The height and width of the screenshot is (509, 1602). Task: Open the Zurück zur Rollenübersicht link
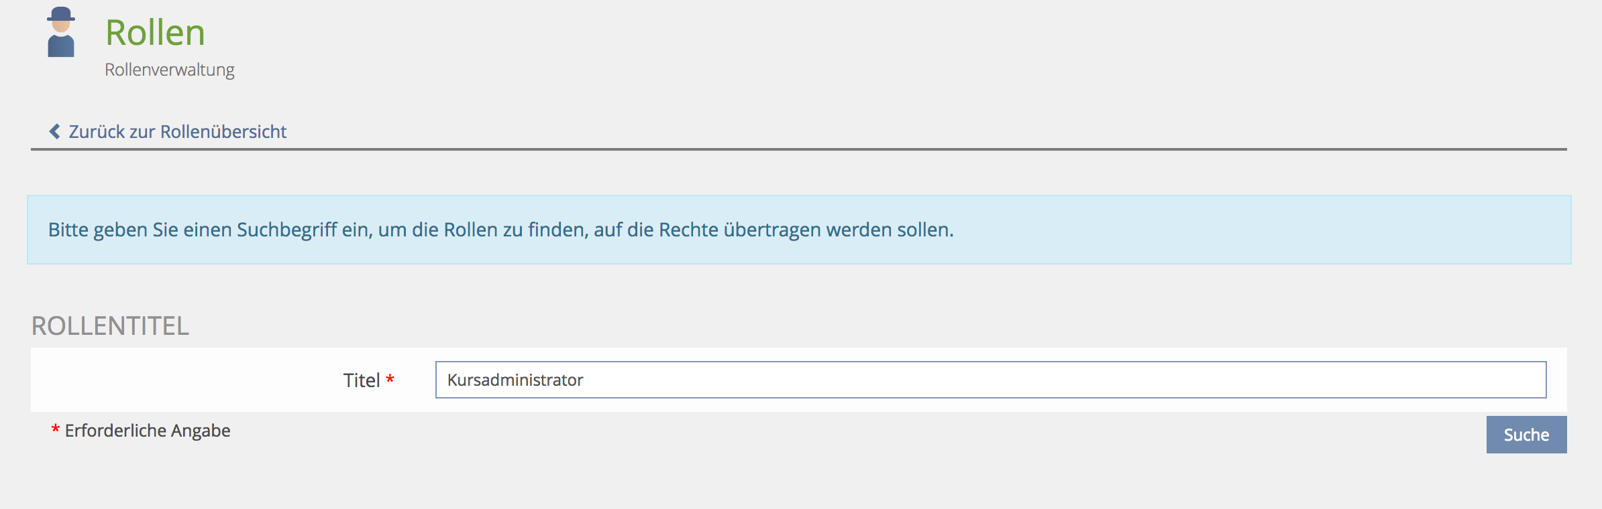click(177, 132)
